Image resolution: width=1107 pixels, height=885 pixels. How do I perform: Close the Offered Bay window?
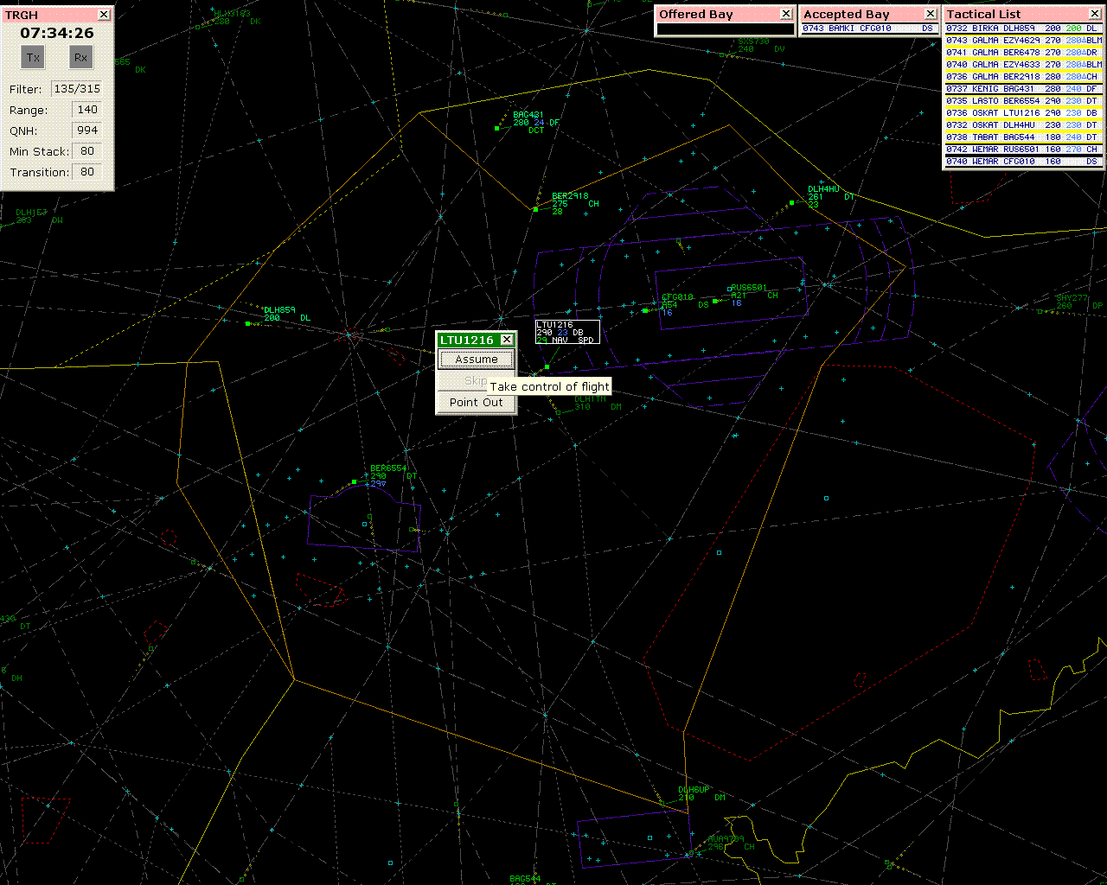tap(786, 14)
